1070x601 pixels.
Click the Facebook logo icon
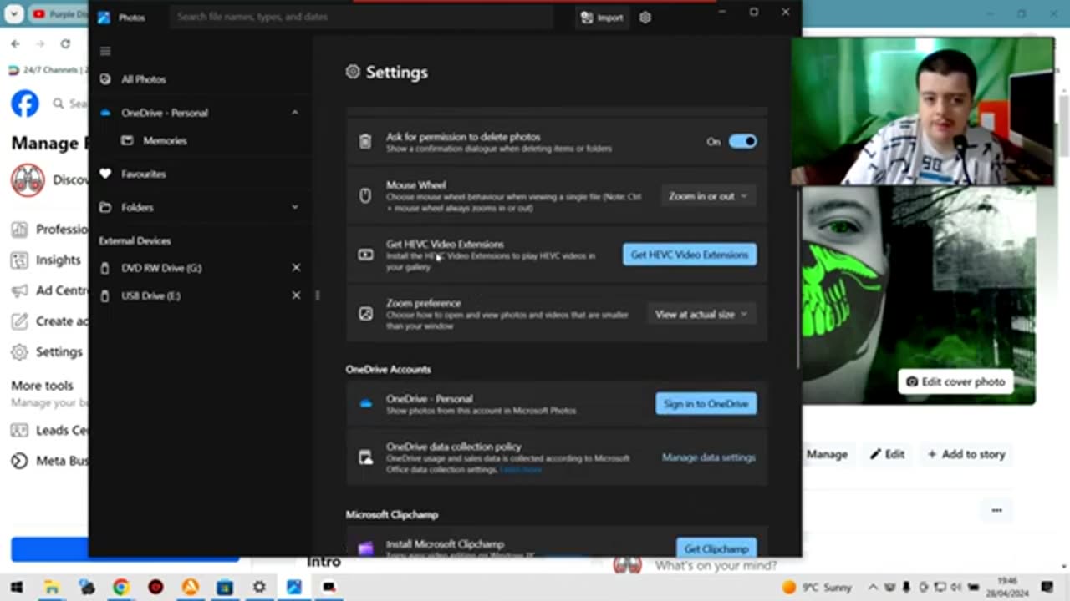coord(25,104)
